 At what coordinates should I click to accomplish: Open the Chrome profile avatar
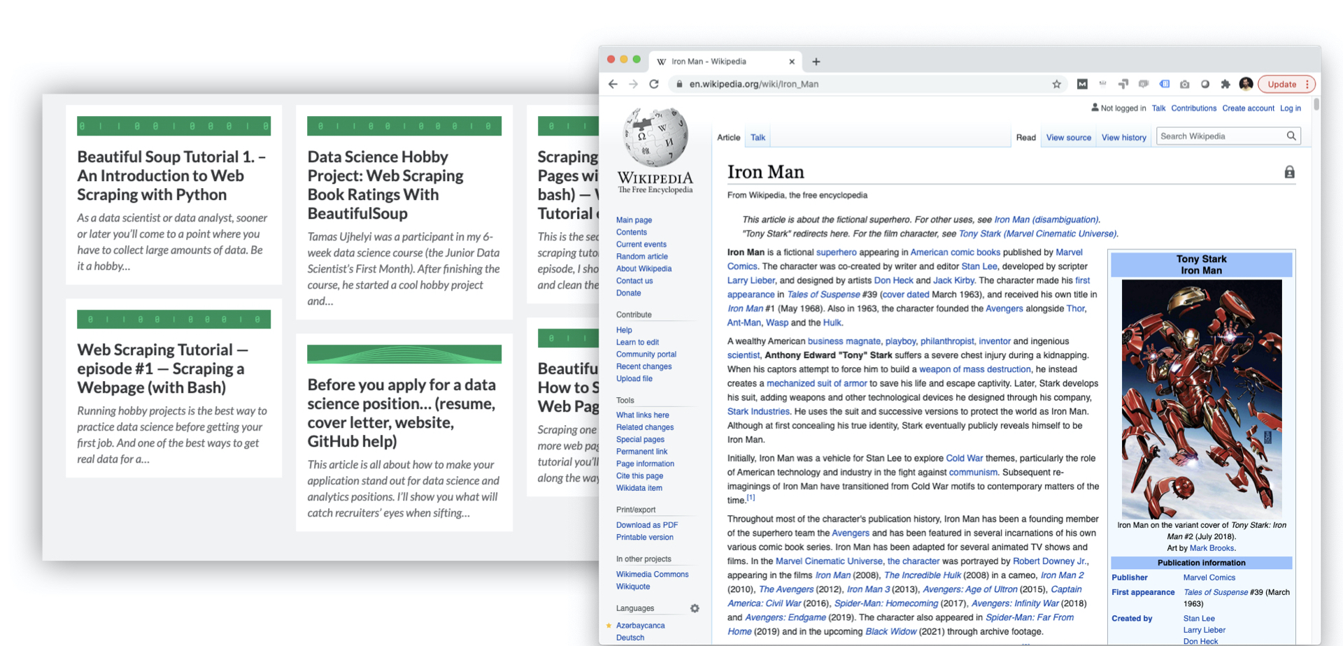[x=1246, y=84]
